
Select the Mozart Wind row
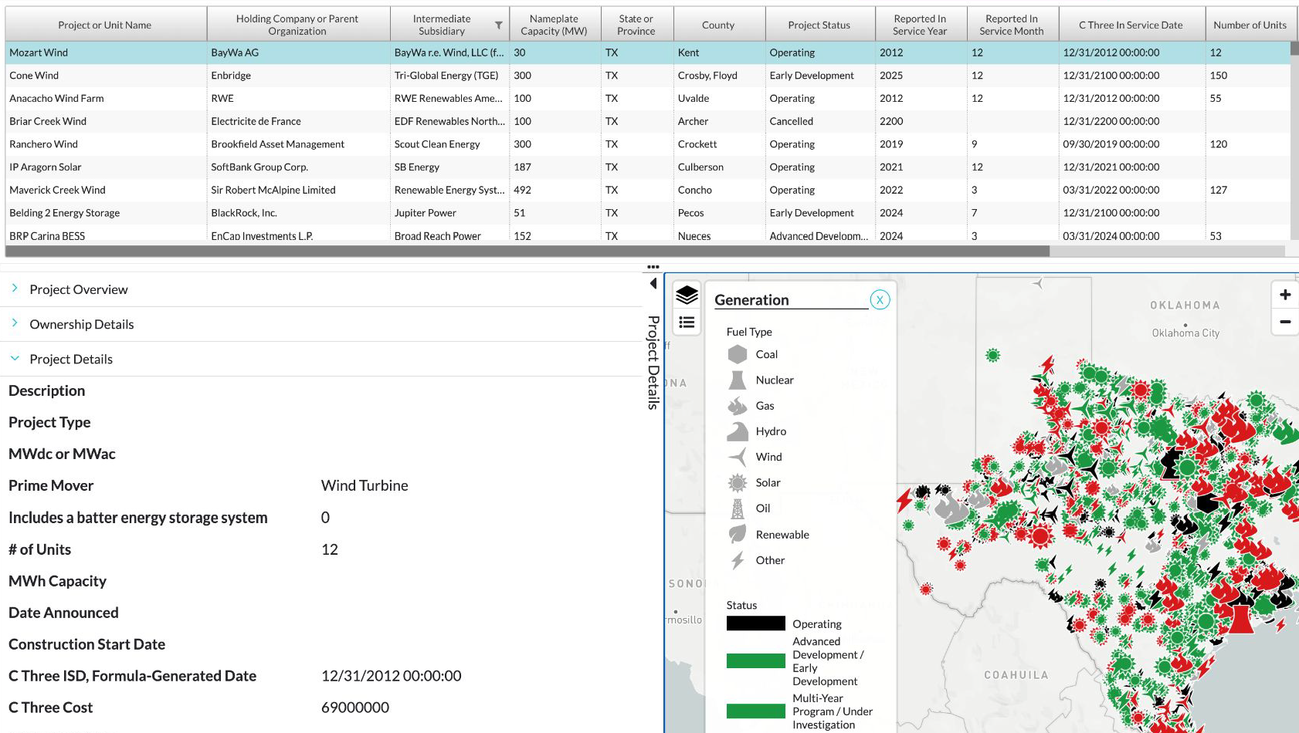(647, 52)
